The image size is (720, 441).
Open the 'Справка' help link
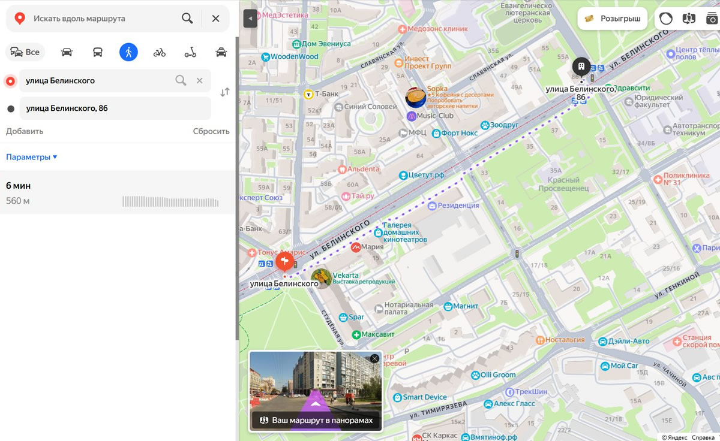pyautogui.click(x=703, y=437)
